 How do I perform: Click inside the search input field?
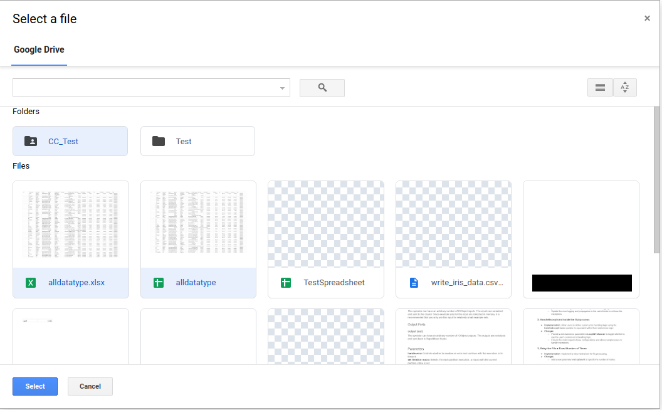144,87
